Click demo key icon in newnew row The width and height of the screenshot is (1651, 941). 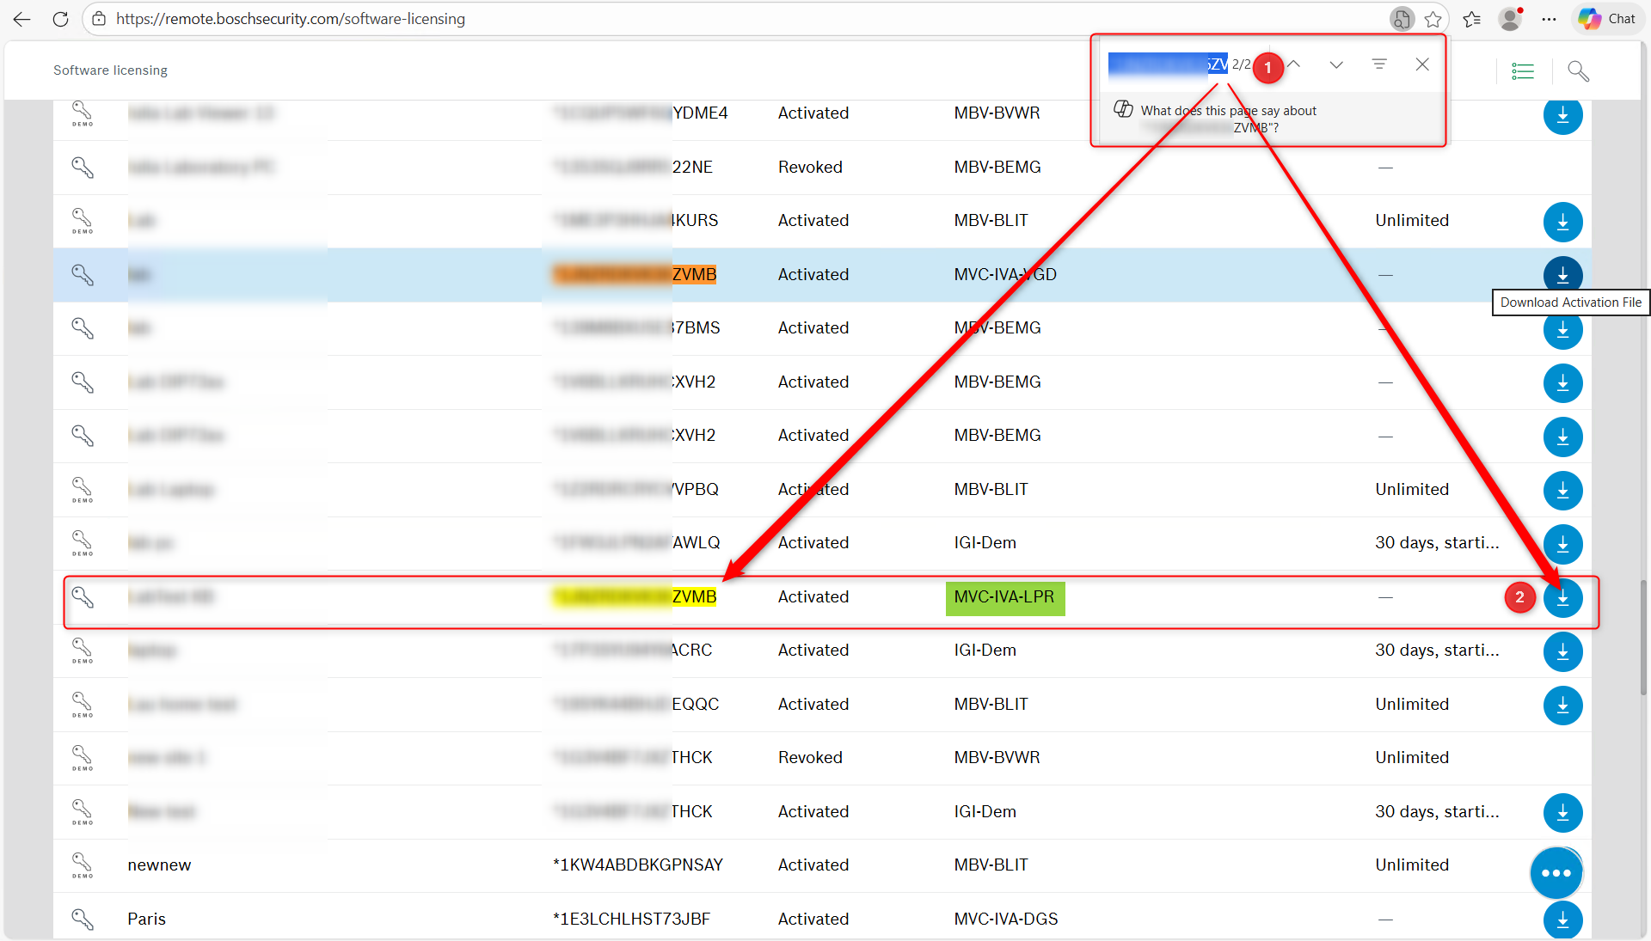(83, 864)
